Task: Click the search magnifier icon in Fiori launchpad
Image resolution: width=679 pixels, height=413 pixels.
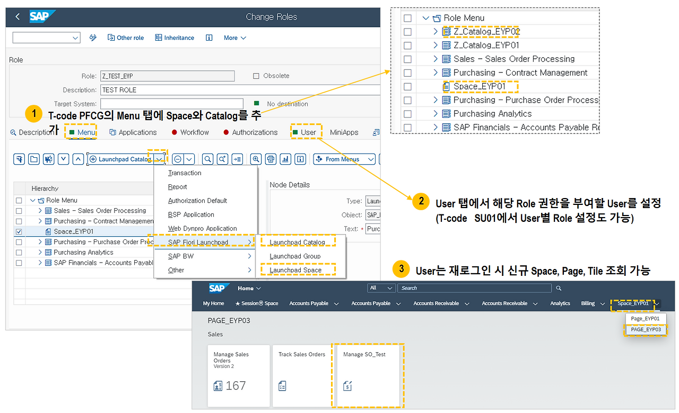Action: pyautogui.click(x=559, y=288)
